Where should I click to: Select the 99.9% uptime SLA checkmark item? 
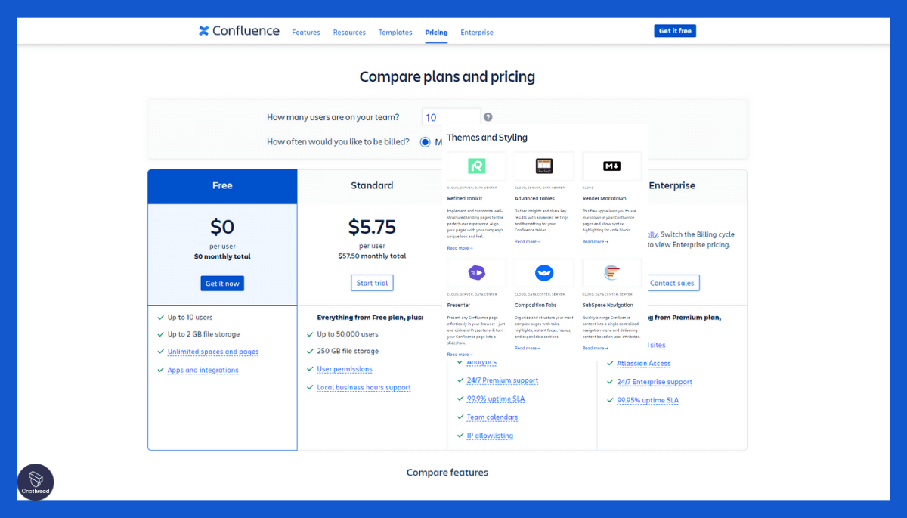coord(494,399)
